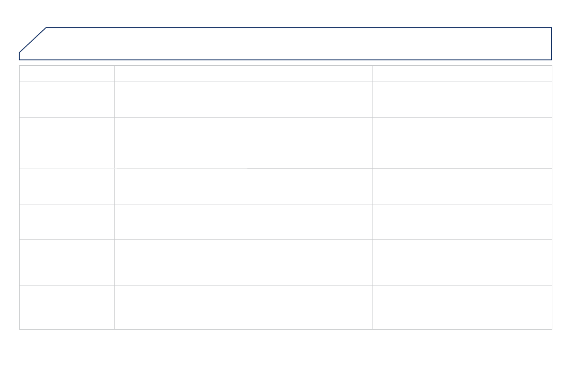
Task: Click third body row's right column cell
Action: pyautogui.click(x=462, y=186)
